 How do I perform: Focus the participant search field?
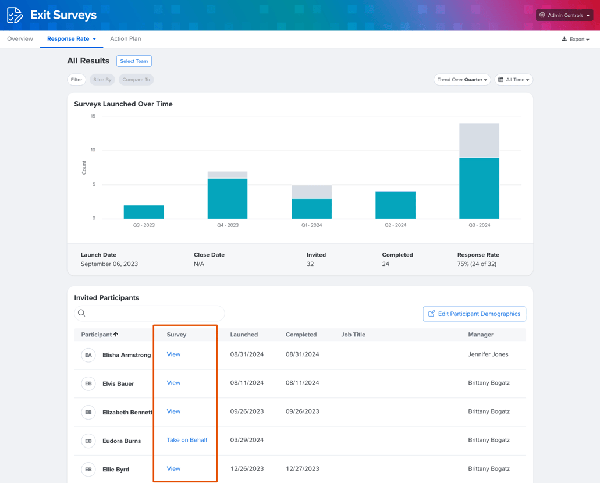point(154,313)
